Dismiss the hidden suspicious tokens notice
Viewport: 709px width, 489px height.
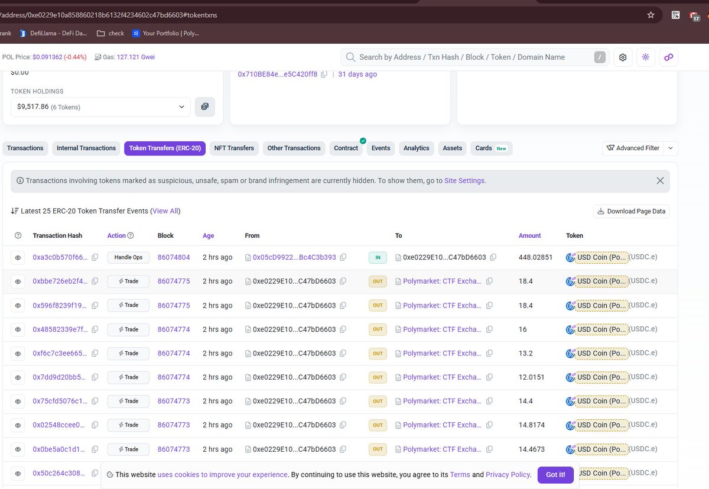pos(661,181)
